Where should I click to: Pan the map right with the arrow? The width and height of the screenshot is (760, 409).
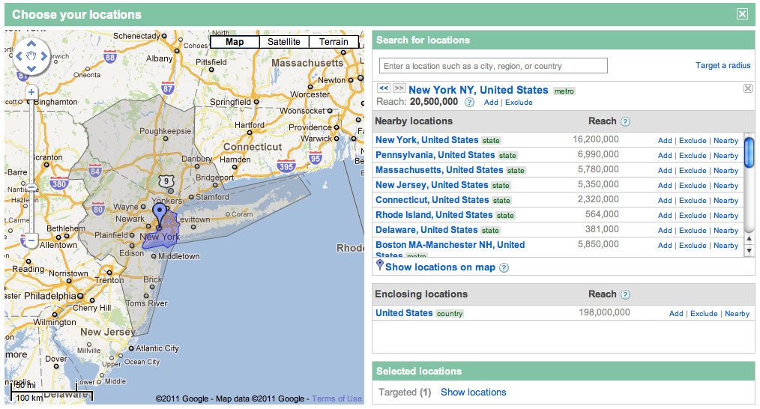[x=44, y=56]
